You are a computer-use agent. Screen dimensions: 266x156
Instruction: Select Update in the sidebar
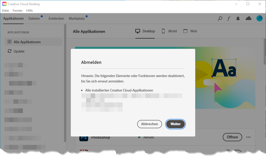(x=19, y=51)
